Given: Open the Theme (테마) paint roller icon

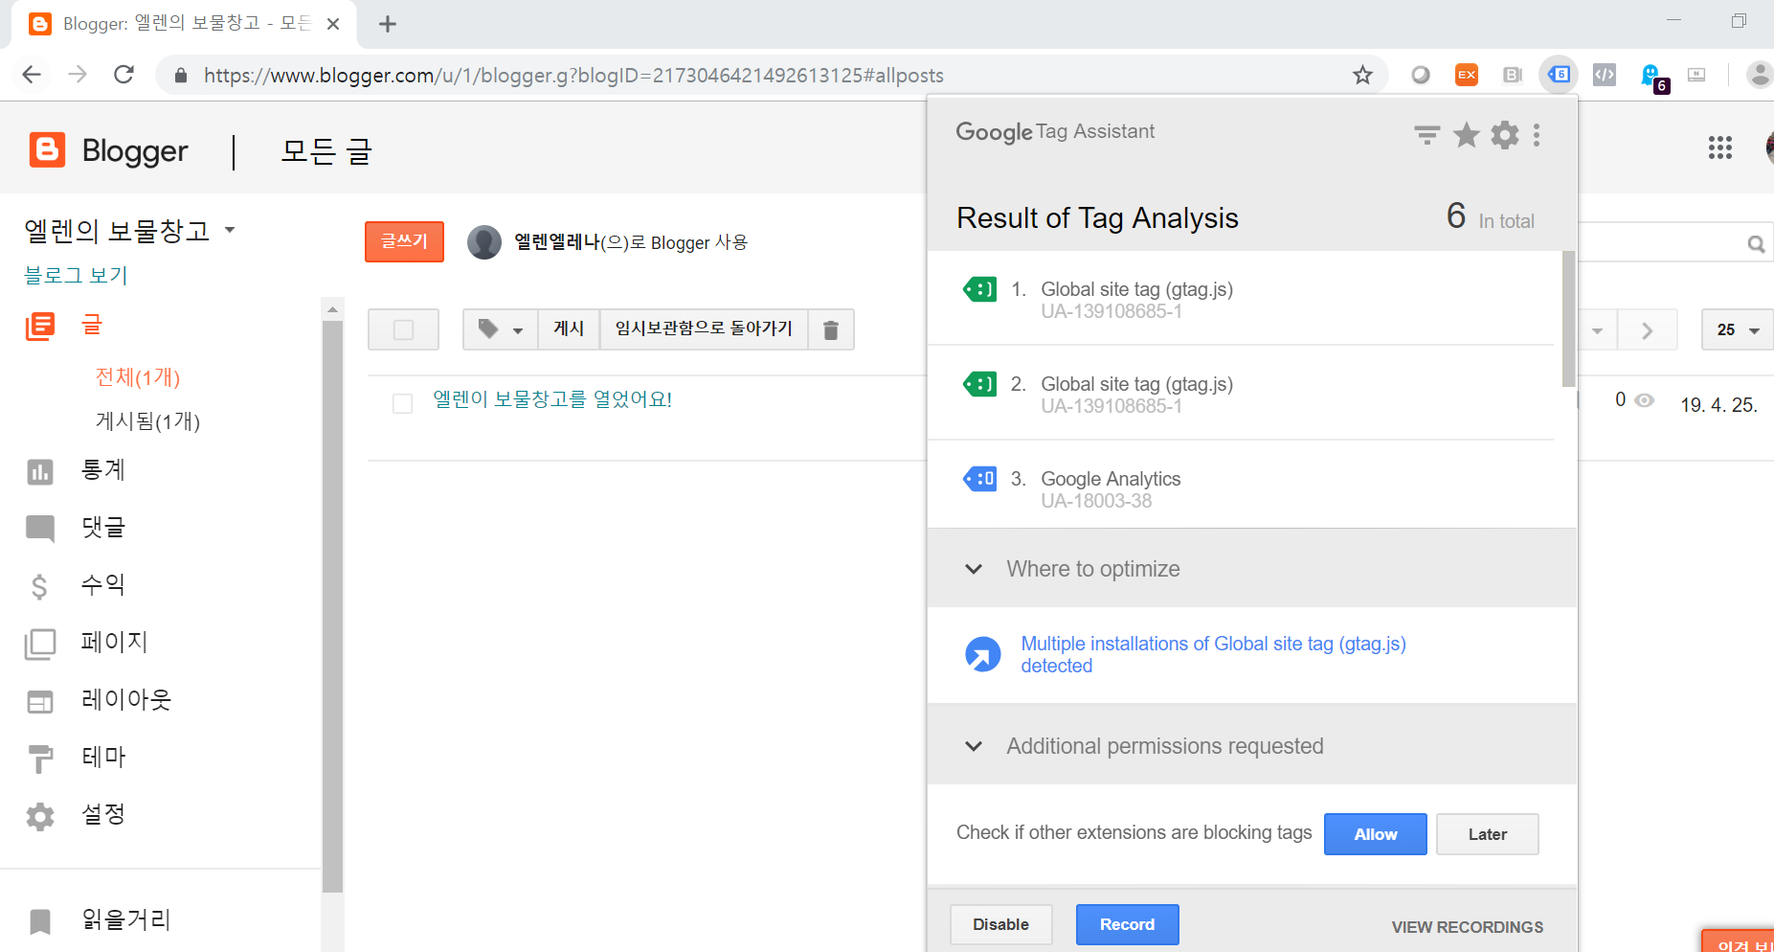Looking at the screenshot, I should click(x=40, y=759).
